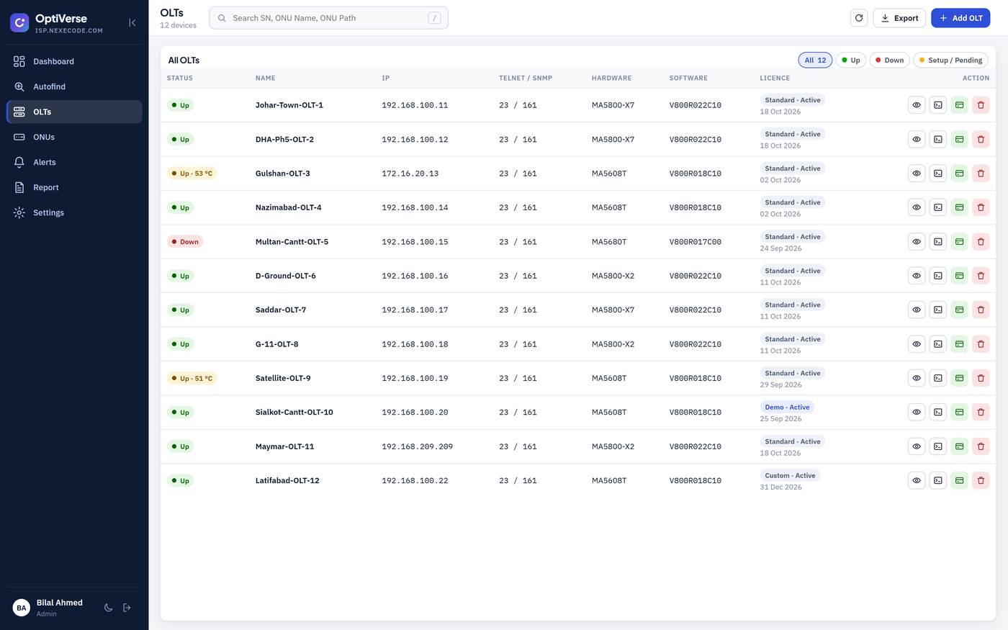The height and width of the screenshot is (630, 1008).
Task: Open terminal for Multan-Cantt-OLT-5
Action: 938,242
